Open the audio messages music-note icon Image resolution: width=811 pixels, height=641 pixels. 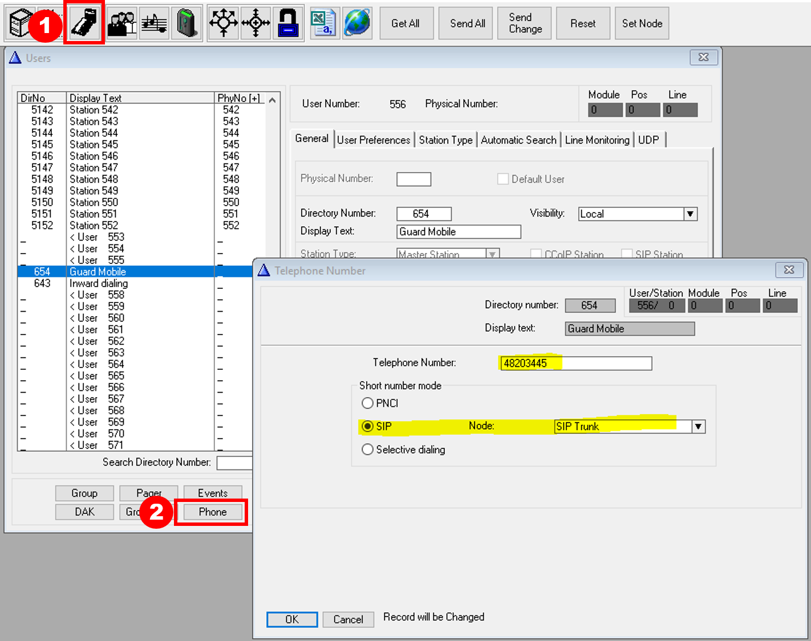154,23
